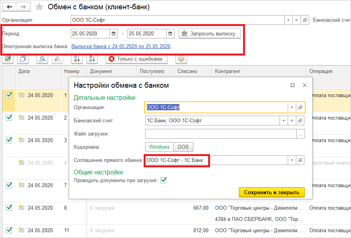Screen dimensions: 351x238
Task: Filter with Только с ошибками button
Action: click(x=137, y=59)
